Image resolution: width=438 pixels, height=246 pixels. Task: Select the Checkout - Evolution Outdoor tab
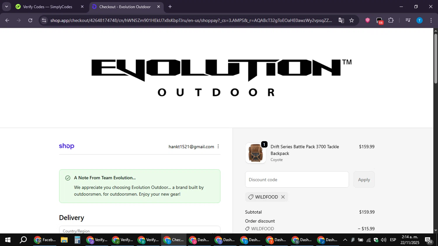125,7
